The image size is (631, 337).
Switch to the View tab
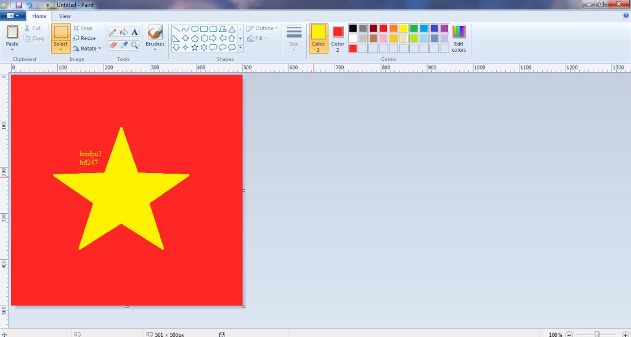coord(65,16)
